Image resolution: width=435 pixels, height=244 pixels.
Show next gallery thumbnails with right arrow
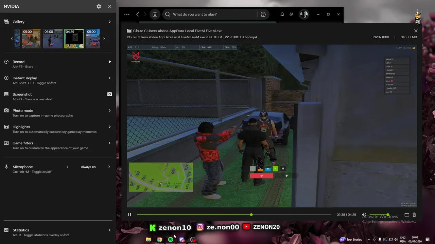pos(104,39)
